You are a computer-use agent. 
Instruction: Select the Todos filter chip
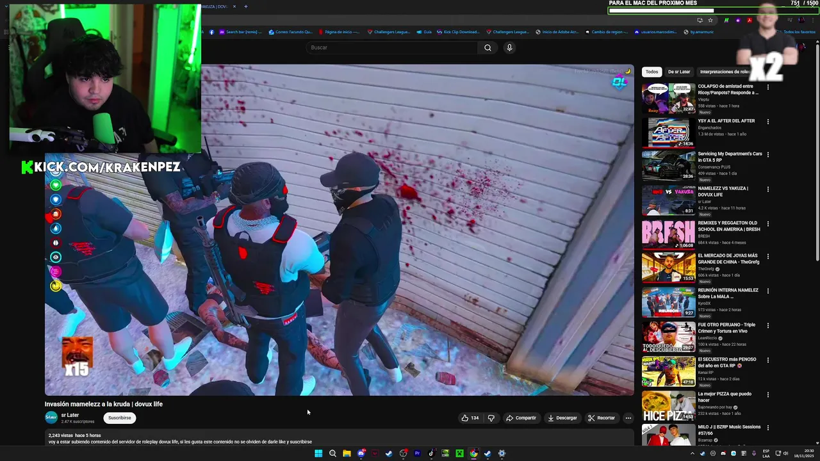point(652,72)
